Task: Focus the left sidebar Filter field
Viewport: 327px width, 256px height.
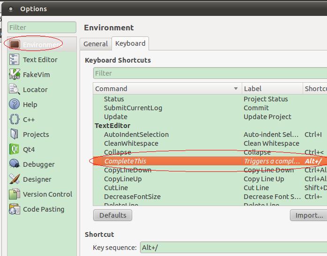Action: click(42, 27)
